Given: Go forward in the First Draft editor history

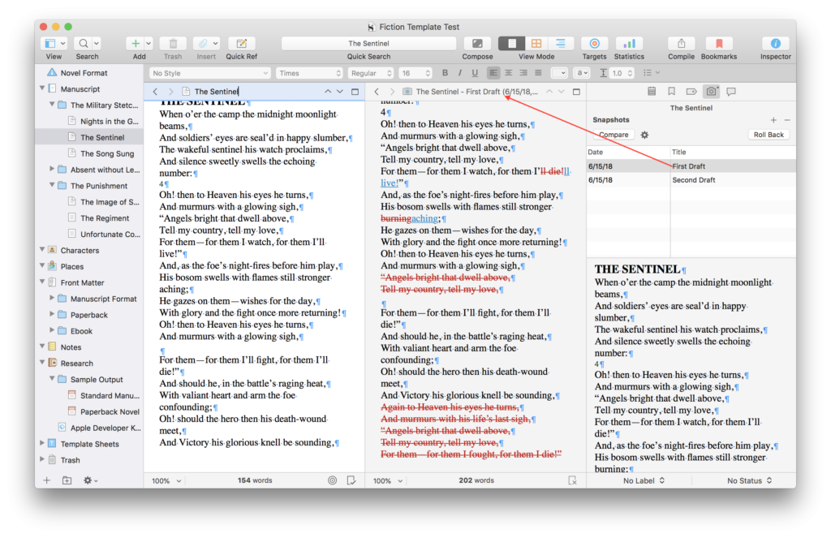Looking at the screenshot, I should (x=392, y=92).
